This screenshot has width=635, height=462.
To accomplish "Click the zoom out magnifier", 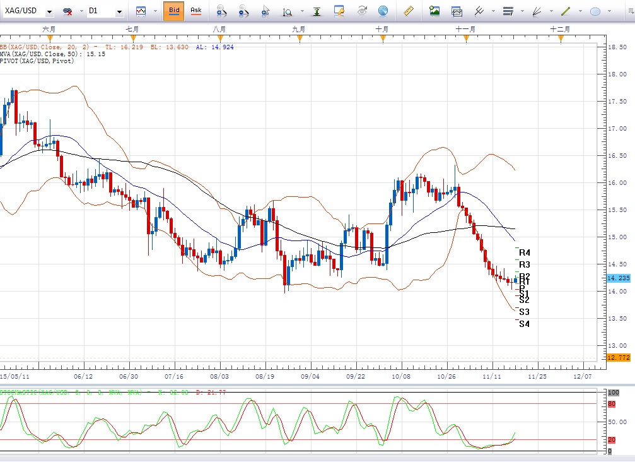I will pyautogui.click(x=243, y=11).
